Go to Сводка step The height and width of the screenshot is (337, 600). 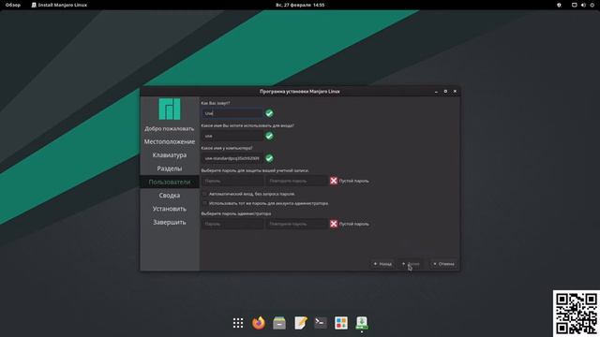pyautogui.click(x=170, y=196)
